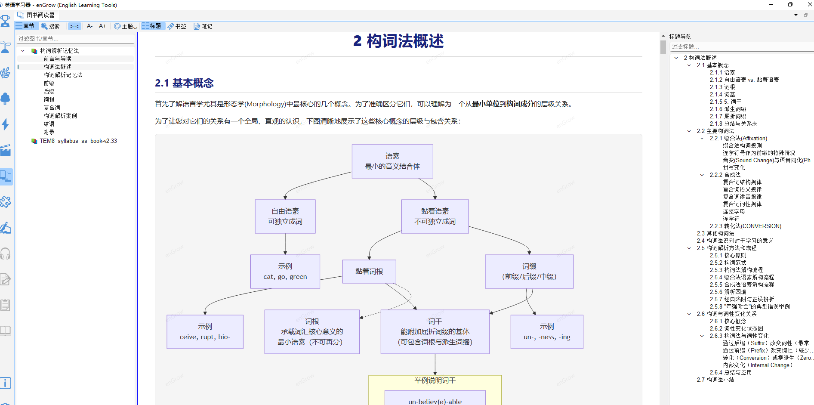Open the headphones listening sidebar icon
The height and width of the screenshot is (405, 814).
(x=6, y=254)
